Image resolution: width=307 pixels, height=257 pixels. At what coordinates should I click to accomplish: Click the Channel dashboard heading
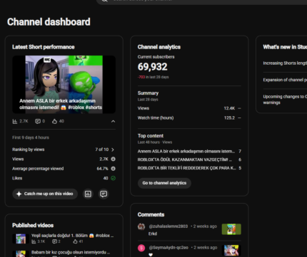tap(49, 22)
